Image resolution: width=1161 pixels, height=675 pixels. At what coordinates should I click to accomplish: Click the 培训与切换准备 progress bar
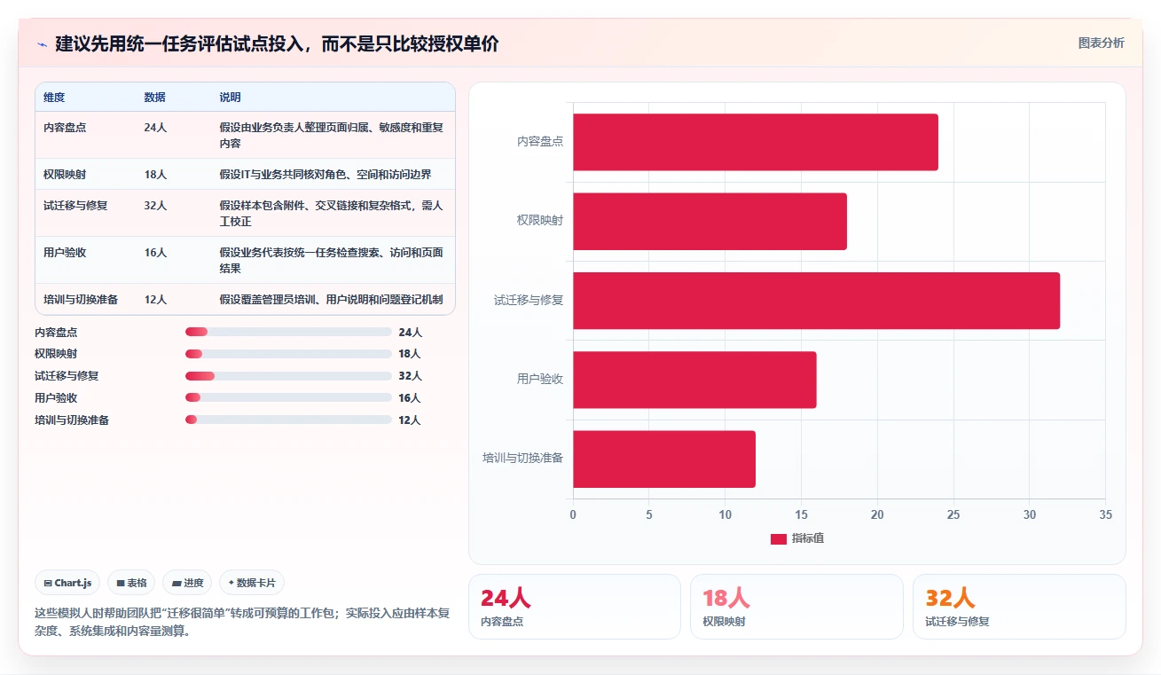point(288,420)
